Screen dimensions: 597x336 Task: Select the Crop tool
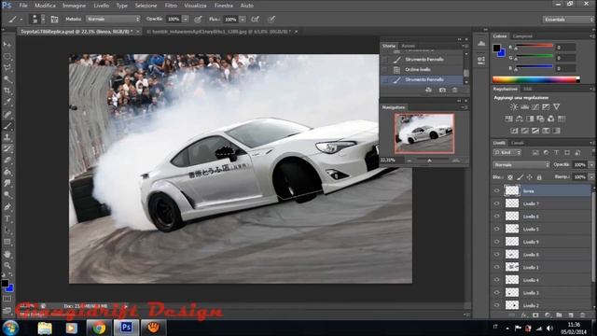click(7, 91)
